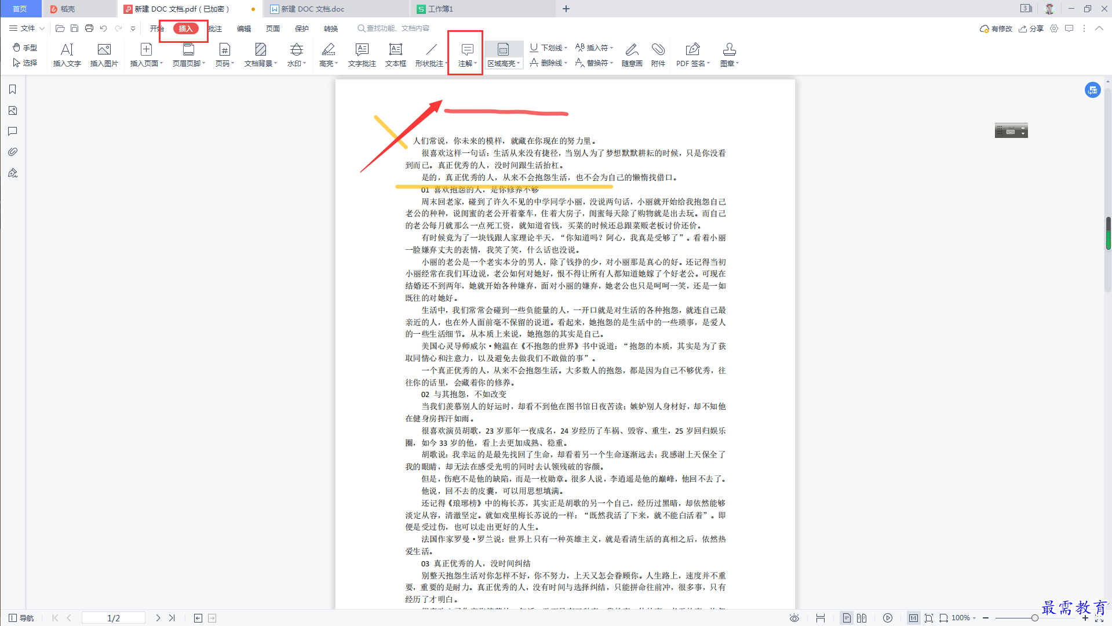Switch to 新建 DOC 文档.doc tab

336,9
